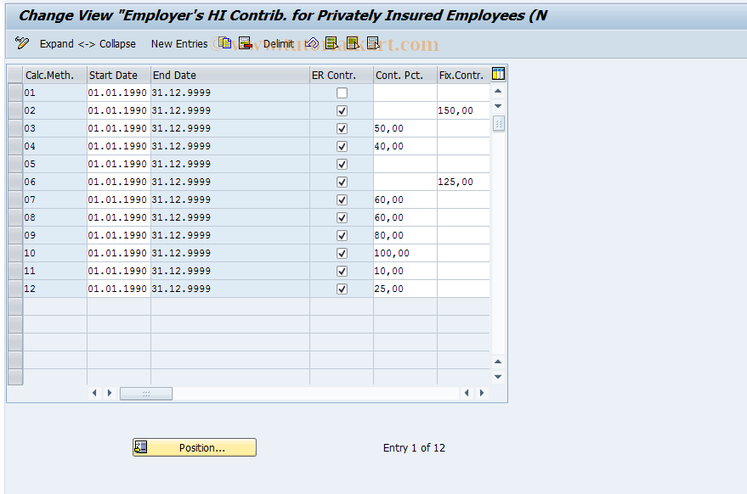
Task: Open the table configuration icon above scrollbar
Action: pos(498,74)
